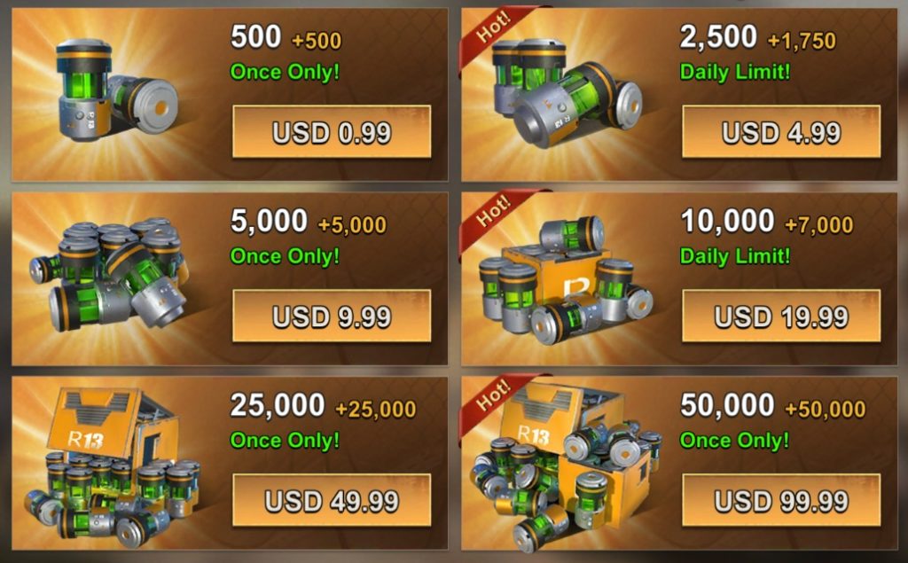Buy the 500 pack for USD 0.99
This screenshot has height=563, width=908.
point(332,131)
